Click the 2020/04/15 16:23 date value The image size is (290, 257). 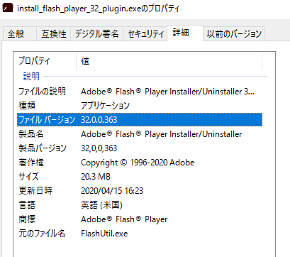[112, 191]
